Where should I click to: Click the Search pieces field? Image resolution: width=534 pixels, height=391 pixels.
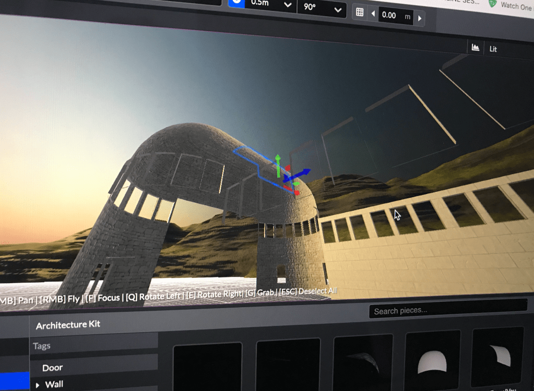(448, 311)
